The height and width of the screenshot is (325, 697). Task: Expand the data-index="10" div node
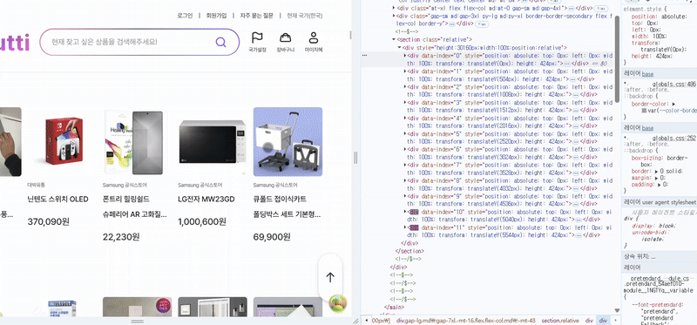[405, 212]
